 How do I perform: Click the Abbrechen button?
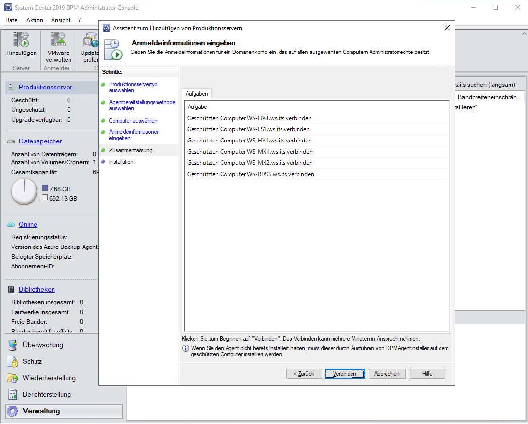pos(387,374)
